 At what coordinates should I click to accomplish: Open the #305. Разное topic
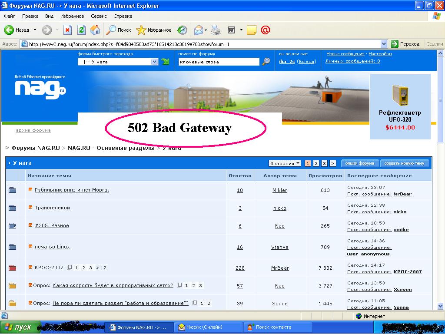[x=52, y=225]
